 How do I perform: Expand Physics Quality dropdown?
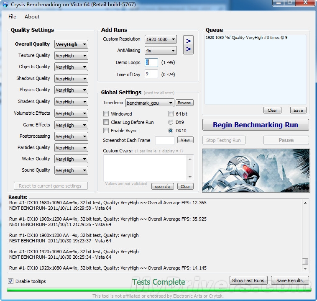click(x=71, y=90)
